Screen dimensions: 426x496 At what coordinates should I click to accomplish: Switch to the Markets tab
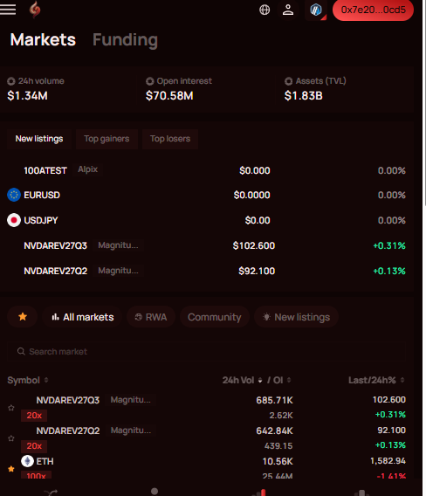pyautogui.click(x=43, y=40)
